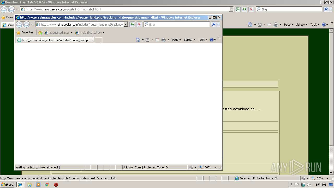334x188 pixels.
Task: Click Back button in main HashTab window
Action: tap(4, 9)
